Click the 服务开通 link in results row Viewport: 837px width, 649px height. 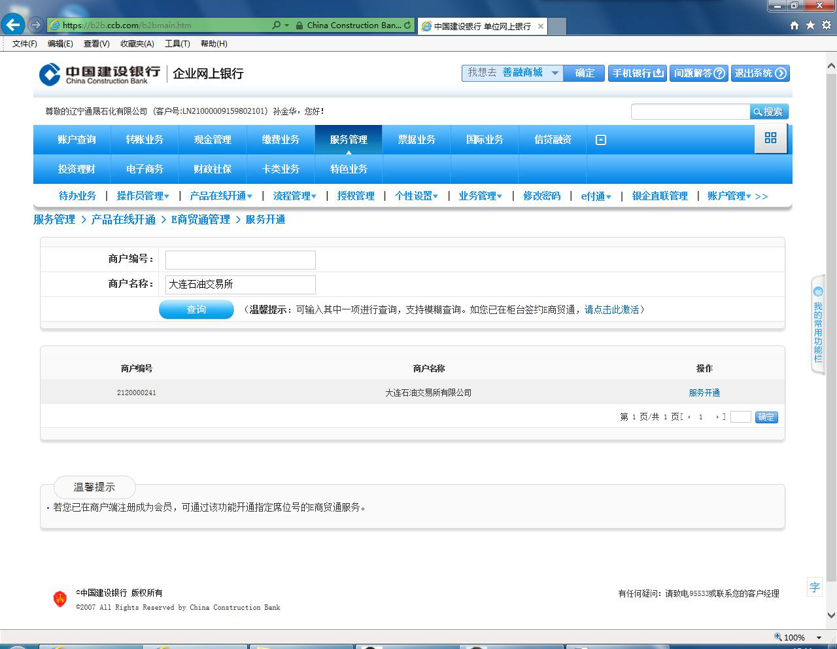[704, 393]
